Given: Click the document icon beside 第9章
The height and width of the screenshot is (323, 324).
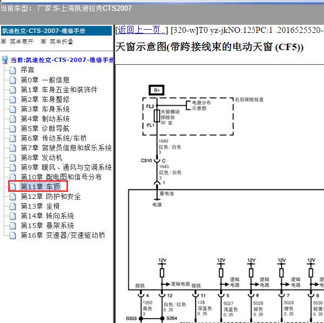Looking at the screenshot, I should coord(13,168).
